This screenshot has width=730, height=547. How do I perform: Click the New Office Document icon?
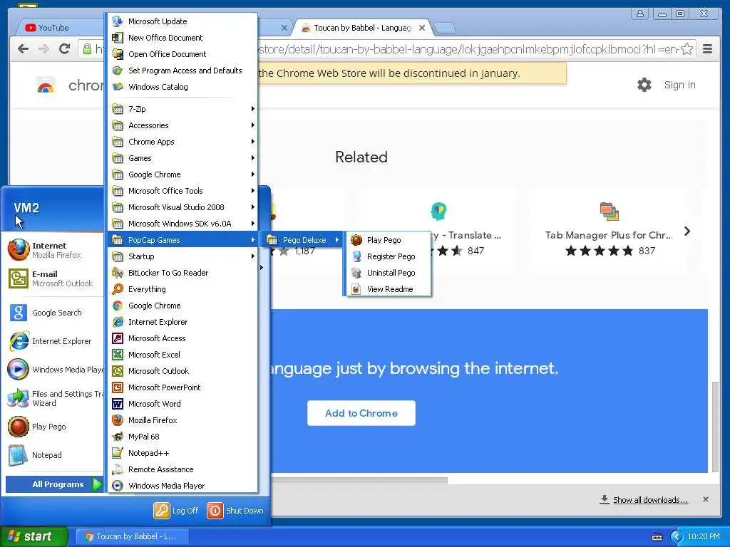pos(118,38)
